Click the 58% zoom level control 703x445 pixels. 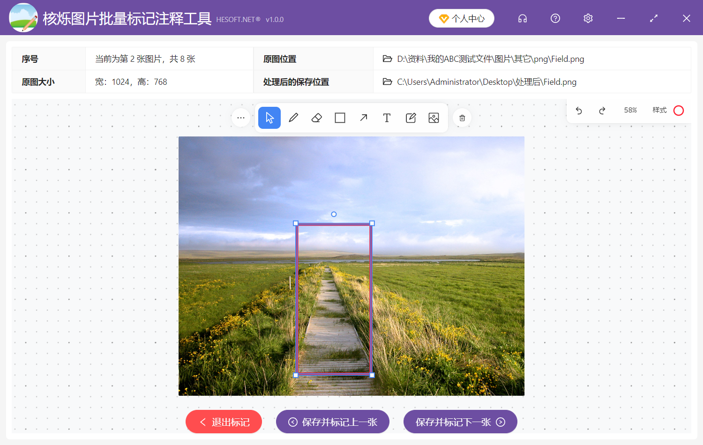pyautogui.click(x=630, y=111)
